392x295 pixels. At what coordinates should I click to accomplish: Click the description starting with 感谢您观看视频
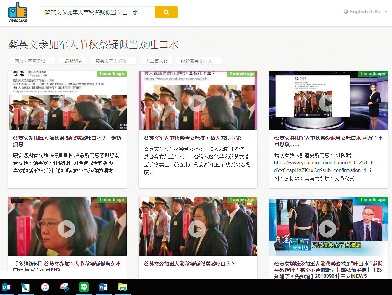point(66,163)
